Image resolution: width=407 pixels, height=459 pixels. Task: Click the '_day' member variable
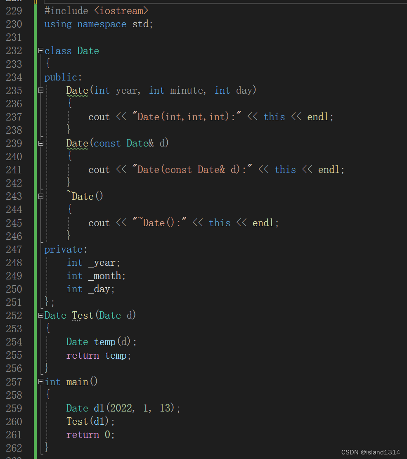coord(99,289)
